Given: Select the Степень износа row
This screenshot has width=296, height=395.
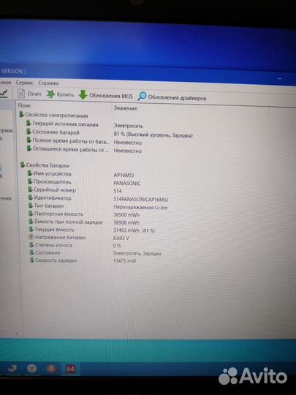Looking at the screenshot, I should coord(51,245).
